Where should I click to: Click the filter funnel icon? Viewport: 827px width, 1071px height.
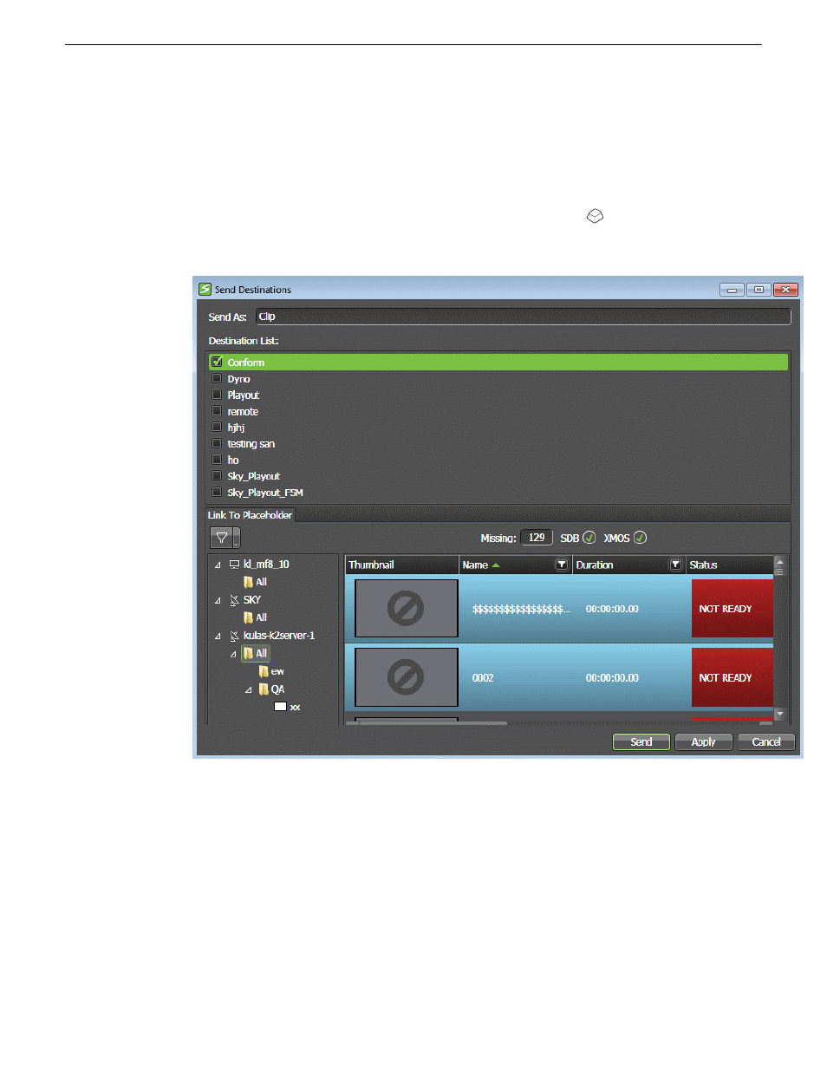coord(222,538)
